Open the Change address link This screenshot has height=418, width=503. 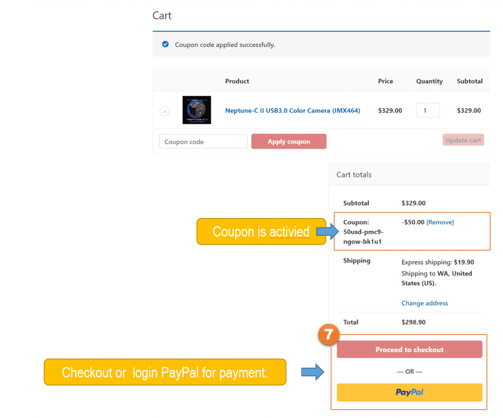424,304
